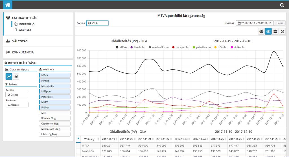Toggle m5tv.hu legend entry in chart

pyautogui.click(x=221, y=47)
